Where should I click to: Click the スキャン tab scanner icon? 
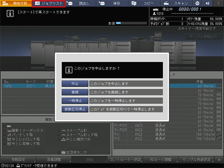(166, 3)
